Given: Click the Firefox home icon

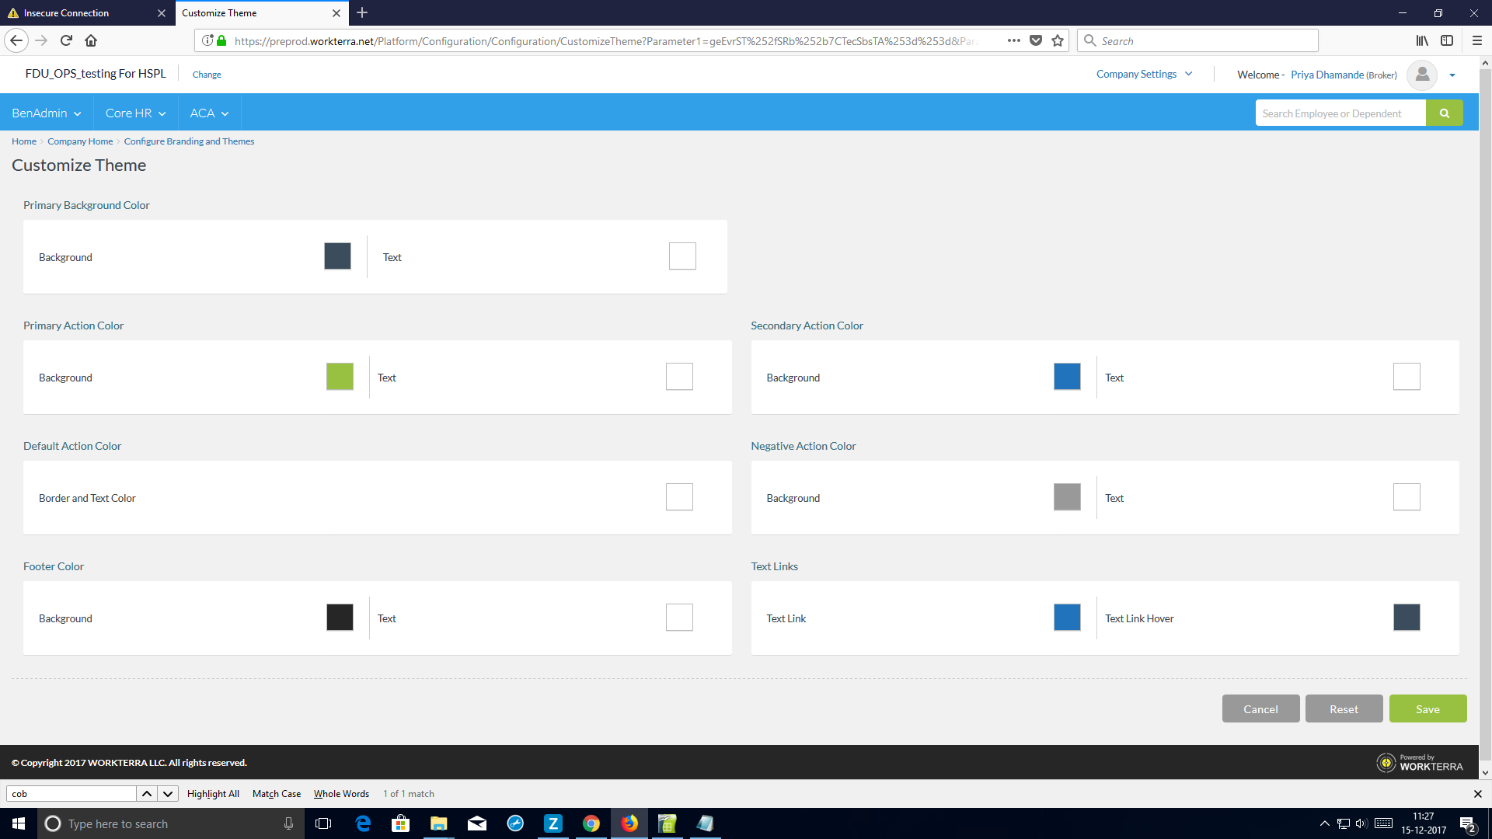Looking at the screenshot, I should [x=91, y=40].
